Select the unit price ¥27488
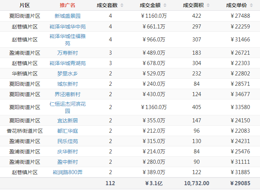 click(240, 16)
